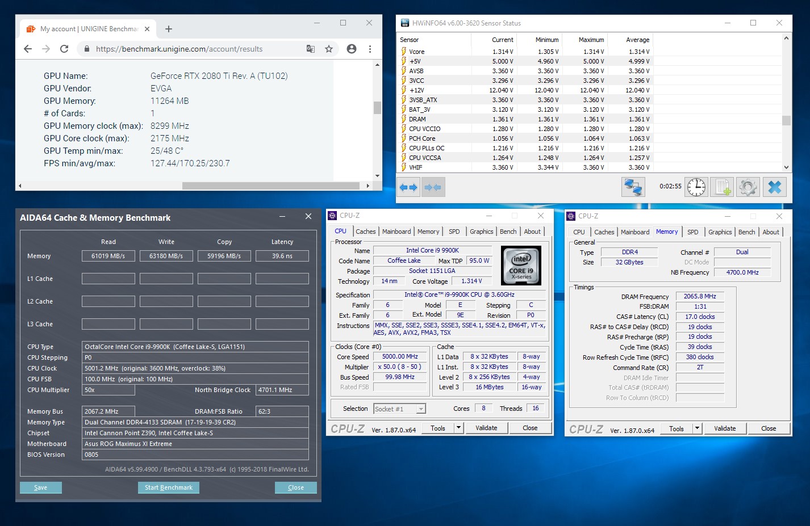This screenshot has width=810, height=526.
Task: Start HWiNFO logging with the sheet-plus icon
Action: [x=723, y=187]
